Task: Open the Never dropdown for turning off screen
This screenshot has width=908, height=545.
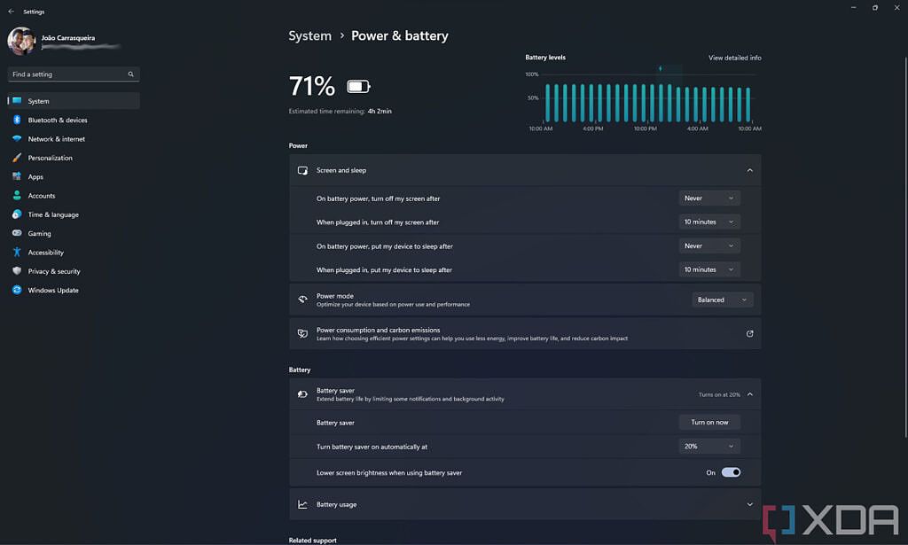Action: pos(708,198)
